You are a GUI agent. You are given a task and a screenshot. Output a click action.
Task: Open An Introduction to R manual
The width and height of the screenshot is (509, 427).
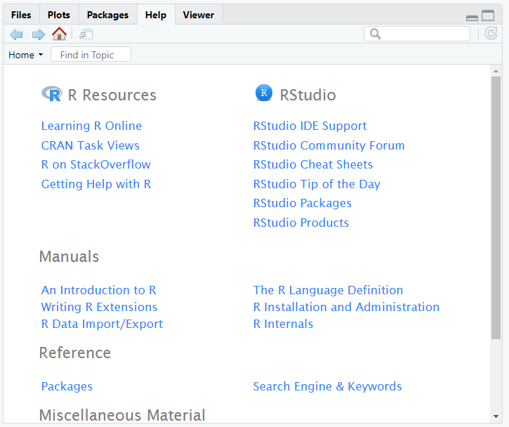pos(99,290)
